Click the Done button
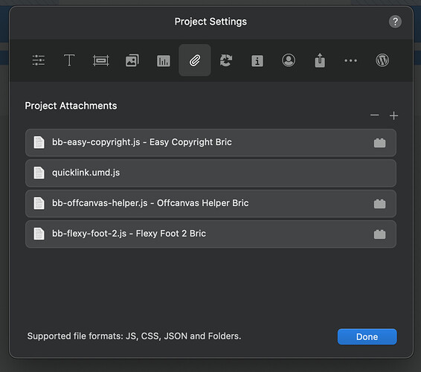 367,336
